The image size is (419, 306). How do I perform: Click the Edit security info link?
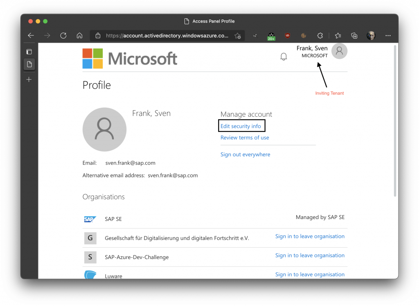pyautogui.click(x=241, y=126)
